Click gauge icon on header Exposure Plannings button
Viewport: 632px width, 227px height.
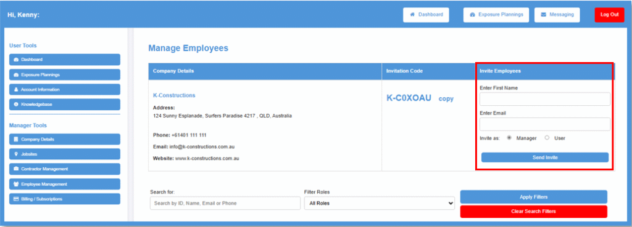click(472, 15)
